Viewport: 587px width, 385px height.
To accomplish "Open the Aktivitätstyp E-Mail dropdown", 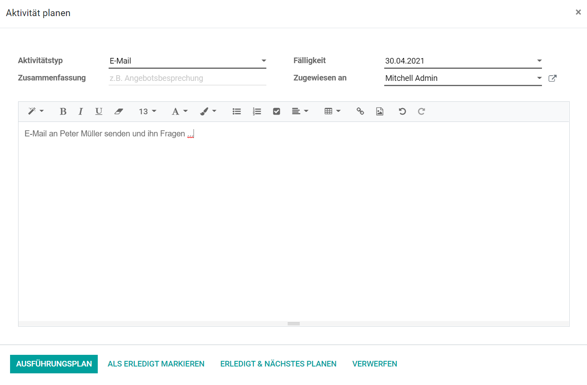I will point(187,61).
